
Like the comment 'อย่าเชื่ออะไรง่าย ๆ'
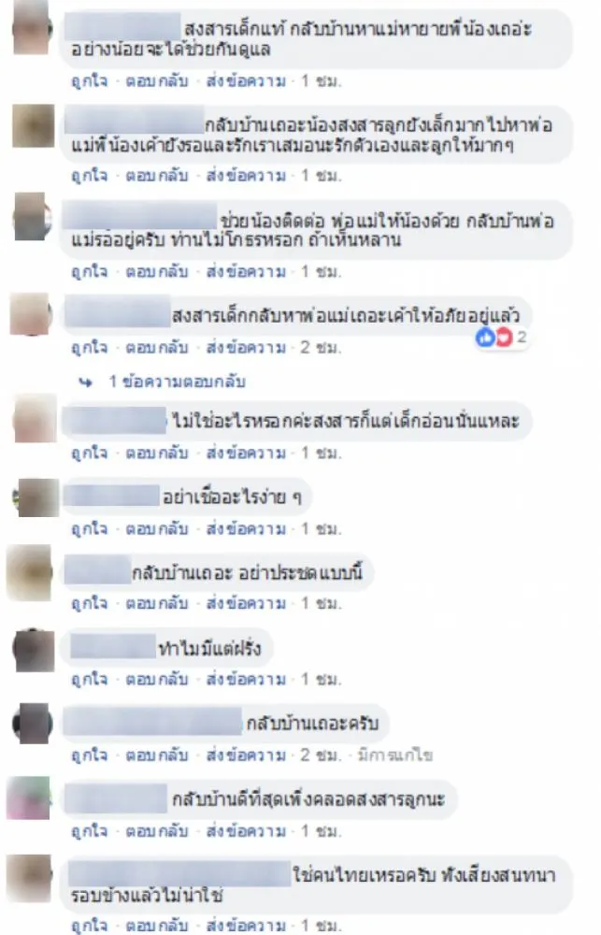click(x=90, y=529)
